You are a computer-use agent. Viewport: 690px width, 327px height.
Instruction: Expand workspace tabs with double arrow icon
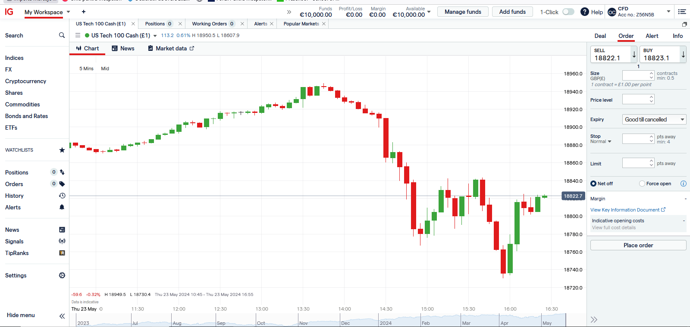[289, 12]
